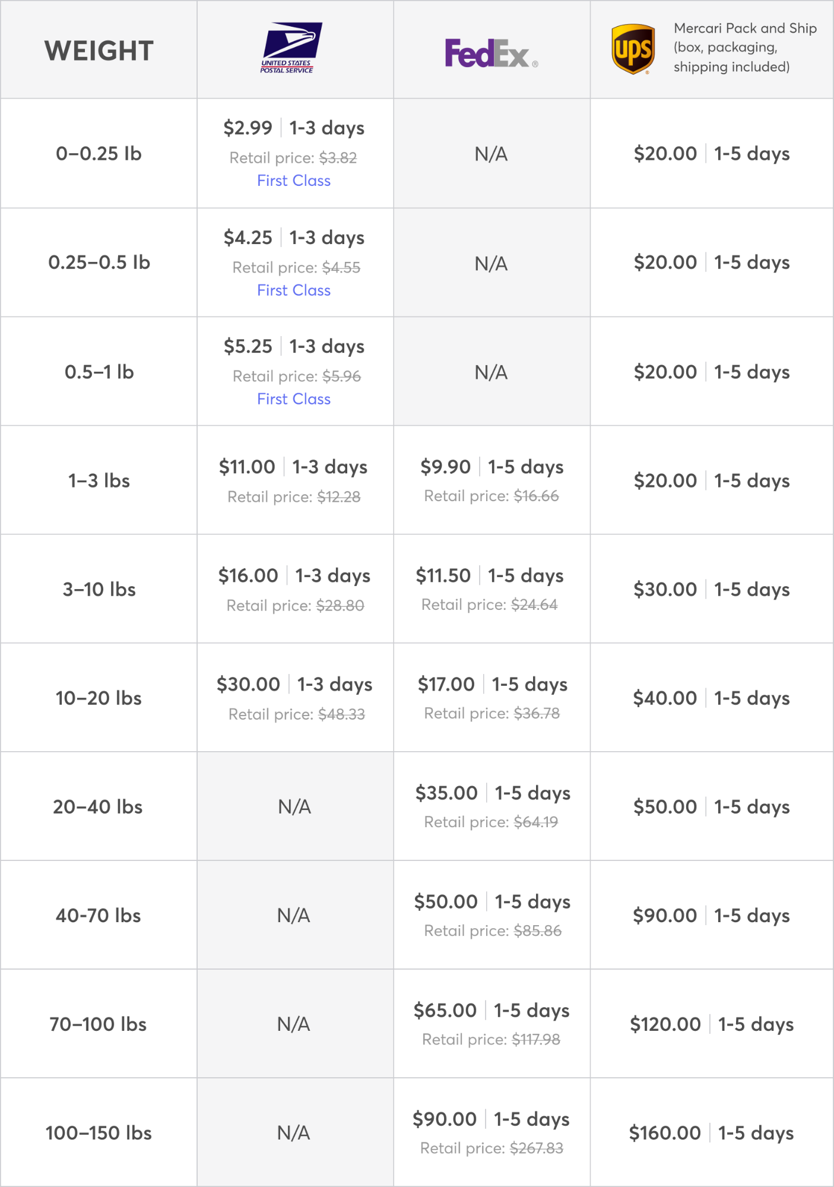834x1187 pixels.
Task: Click FedEx $50.00 rate for 40-70 lbs
Action: pyautogui.click(x=446, y=901)
